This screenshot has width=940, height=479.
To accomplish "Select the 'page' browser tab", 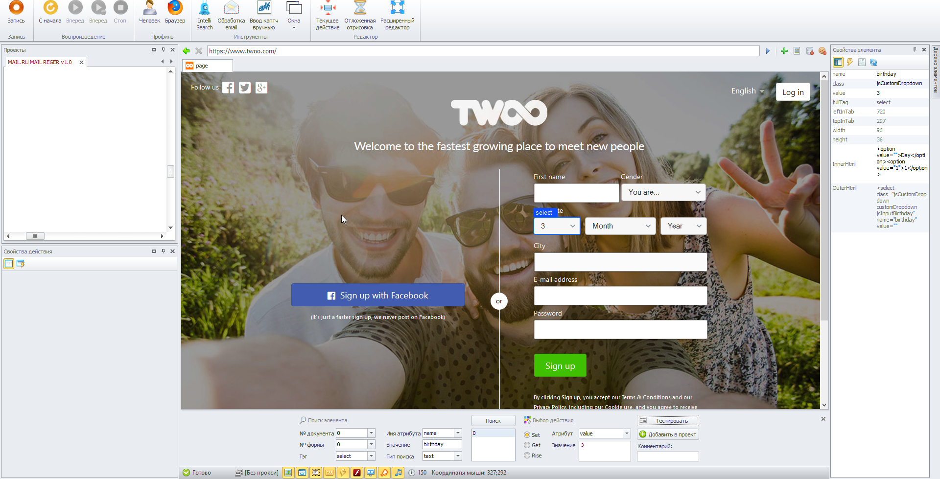I will coord(207,66).
